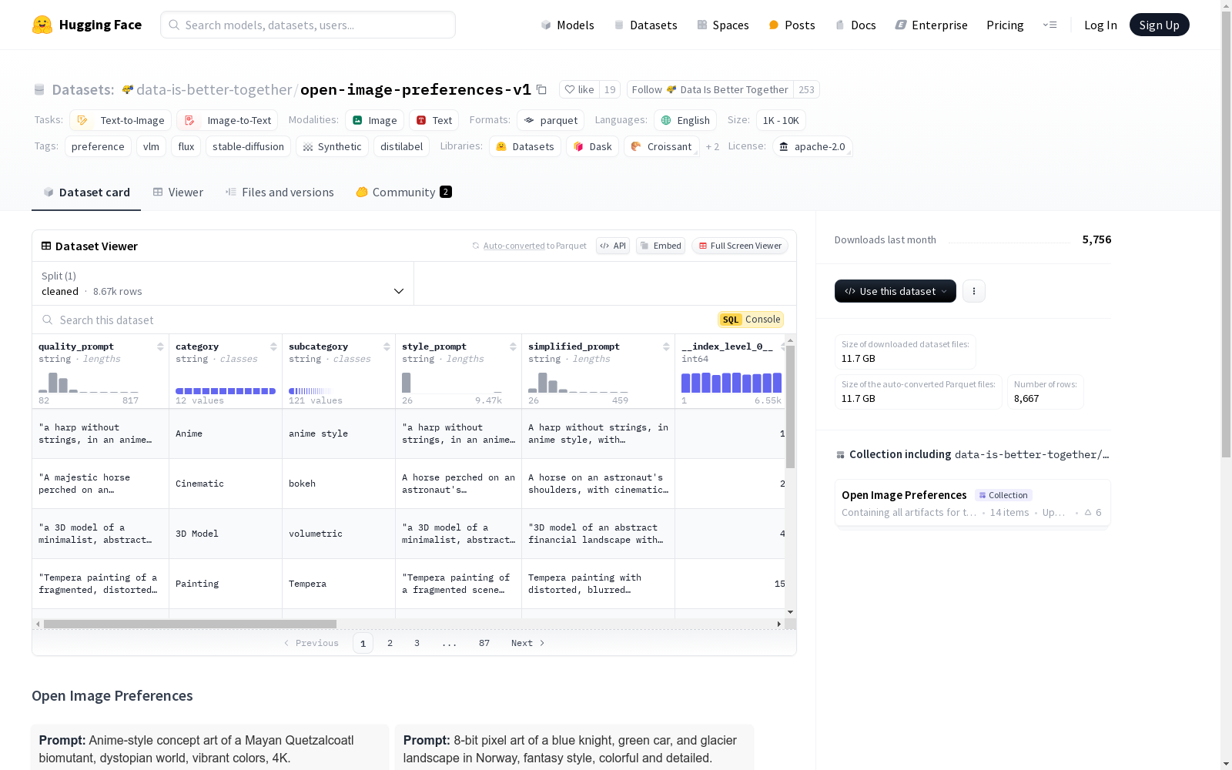
Task: Click the apache-2.0 license tag
Action: point(812,146)
